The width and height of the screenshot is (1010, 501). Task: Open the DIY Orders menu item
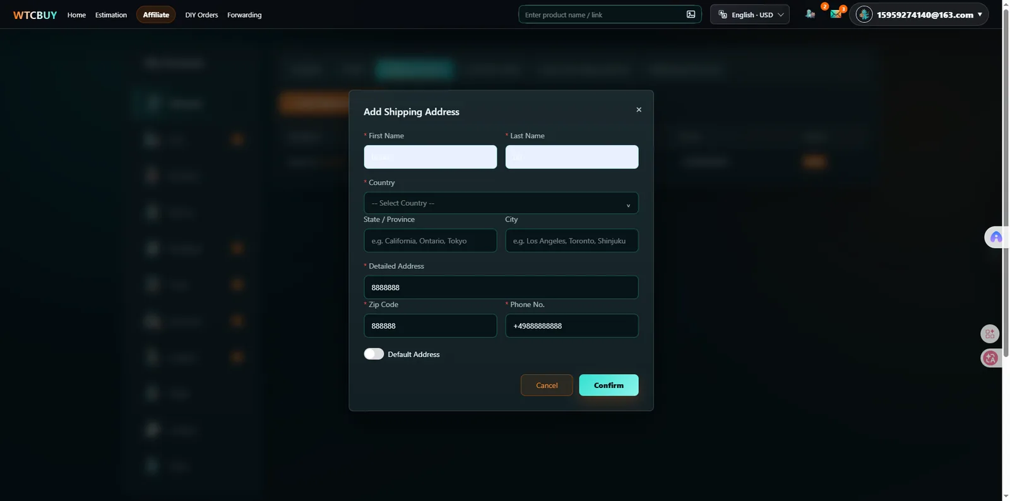(201, 15)
